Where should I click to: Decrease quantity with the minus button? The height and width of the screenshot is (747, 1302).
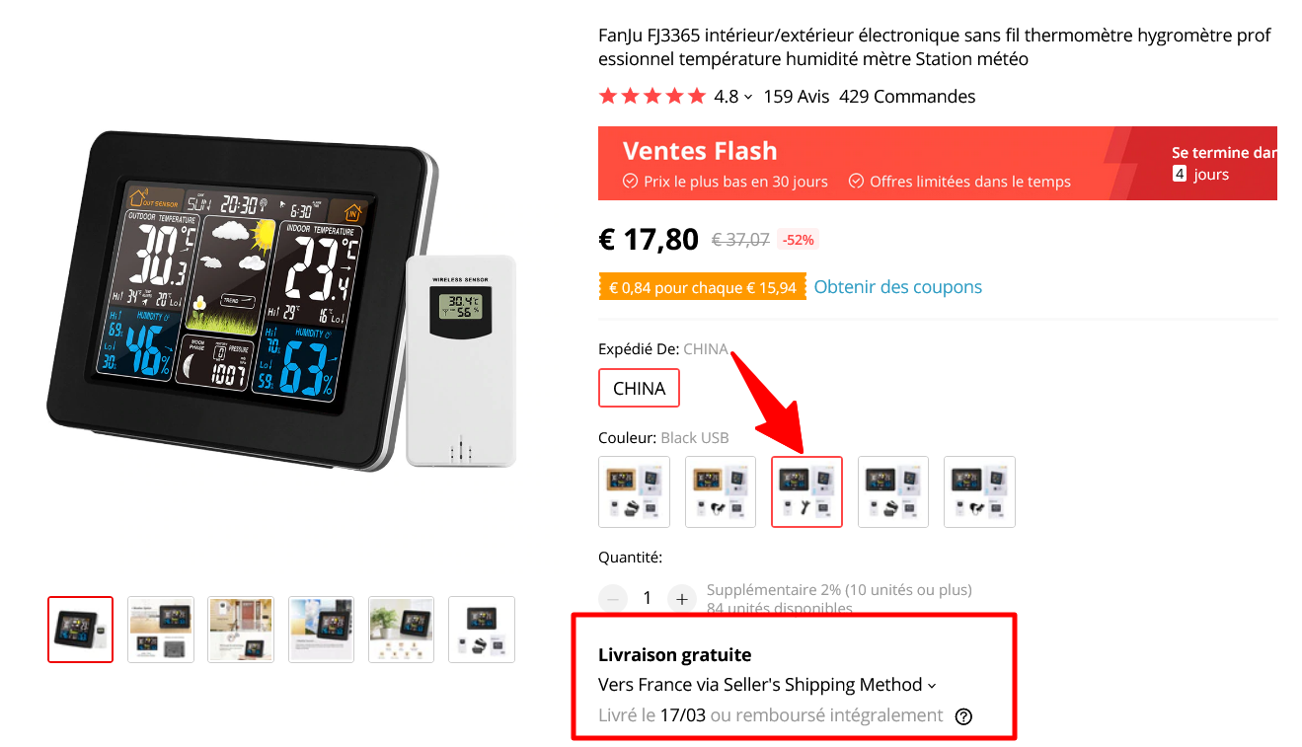[x=613, y=598]
